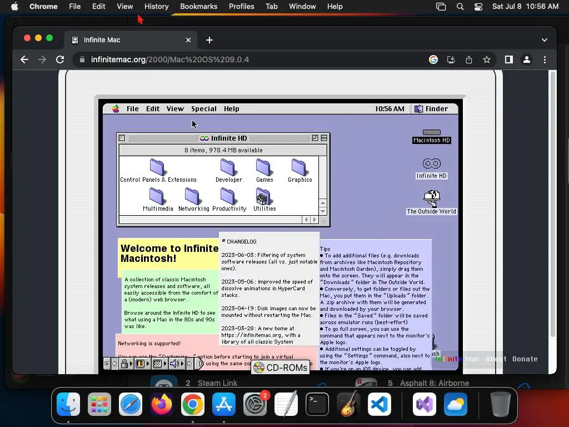This screenshot has width=569, height=427.
Task: Toggle the Chrome side panel
Action: (x=509, y=59)
